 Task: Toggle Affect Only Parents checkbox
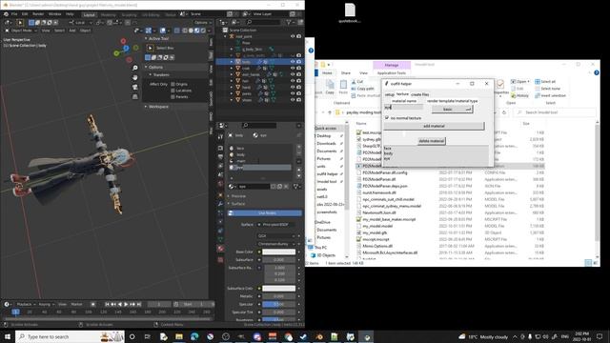[x=173, y=96]
